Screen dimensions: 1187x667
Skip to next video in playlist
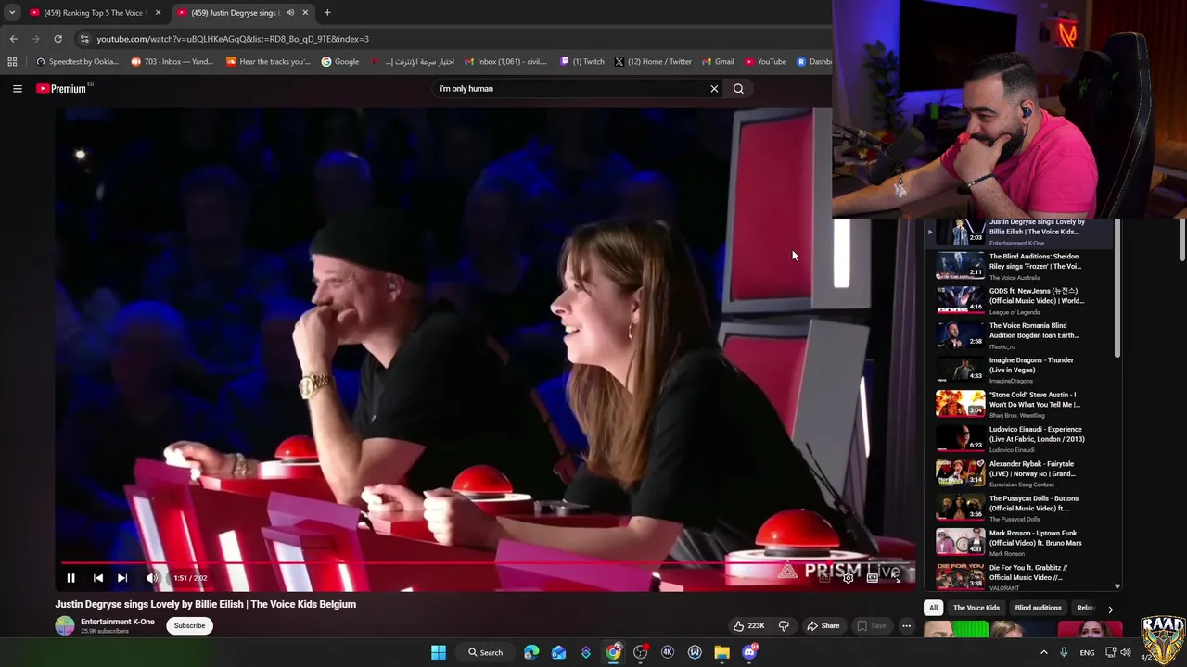click(x=122, y=578)
